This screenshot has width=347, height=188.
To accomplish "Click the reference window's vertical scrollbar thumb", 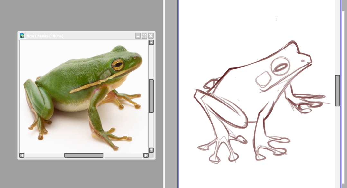I will 151,96.
